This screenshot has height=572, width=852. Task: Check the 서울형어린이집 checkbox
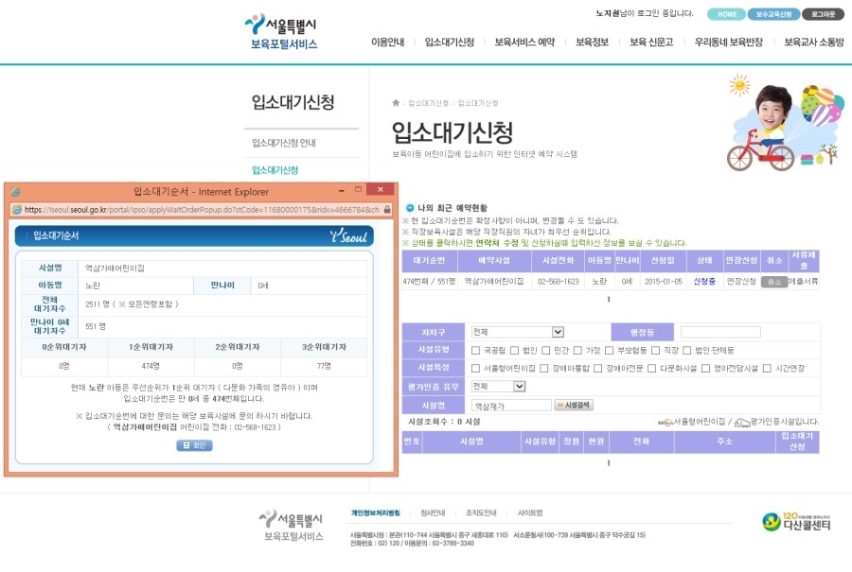point(475,368)
